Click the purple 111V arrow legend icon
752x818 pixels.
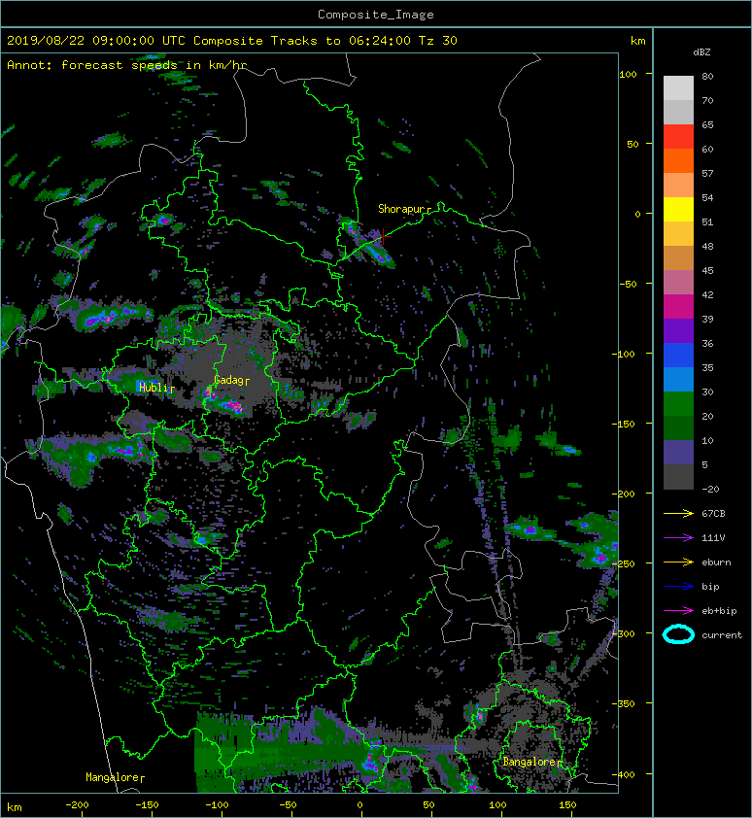coord(678,538)
